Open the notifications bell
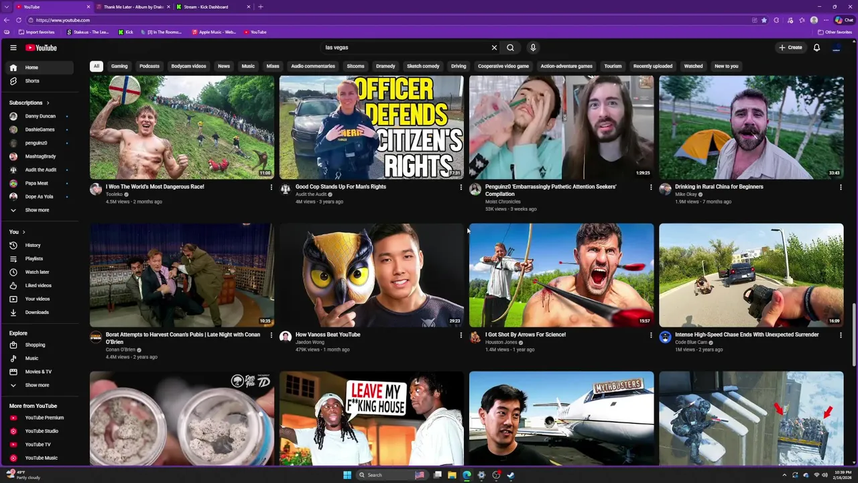Viewport: 858px width, 483px height. coord(816,48)
